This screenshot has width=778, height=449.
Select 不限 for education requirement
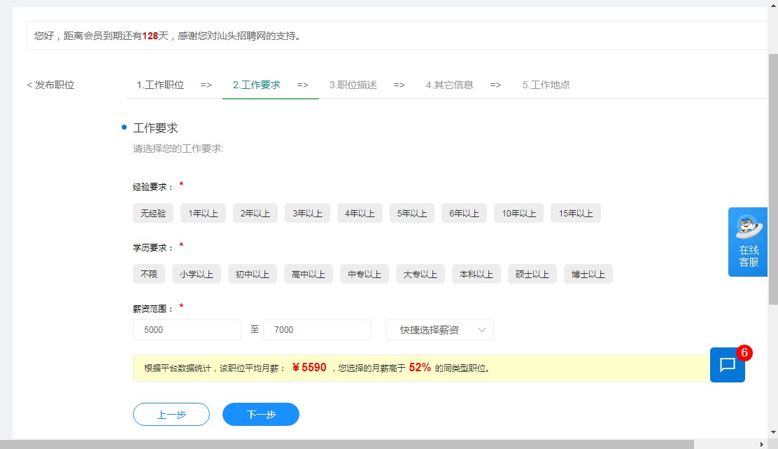click(148, 274)
